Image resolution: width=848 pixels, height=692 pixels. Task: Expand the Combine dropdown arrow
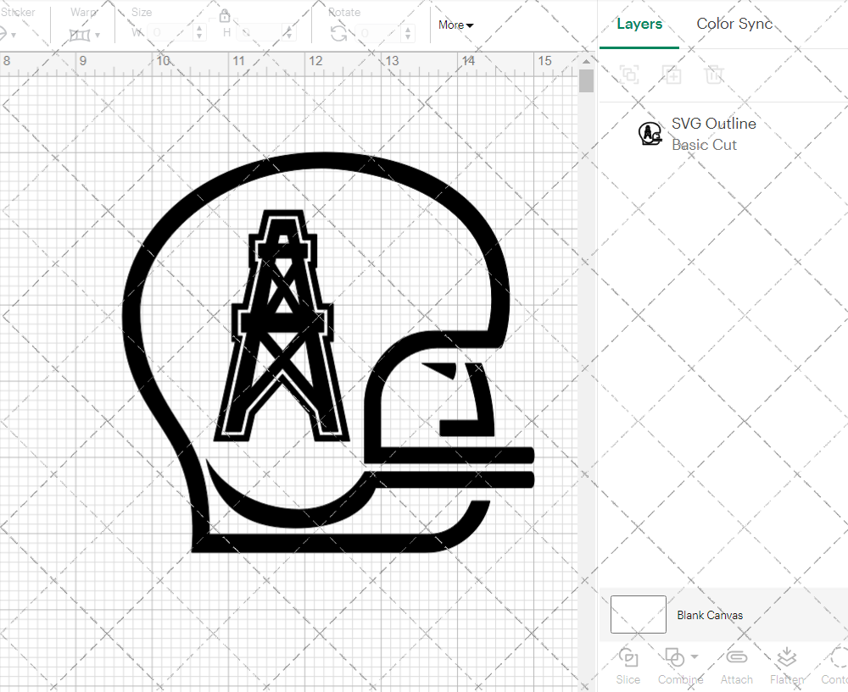point(695,657)
